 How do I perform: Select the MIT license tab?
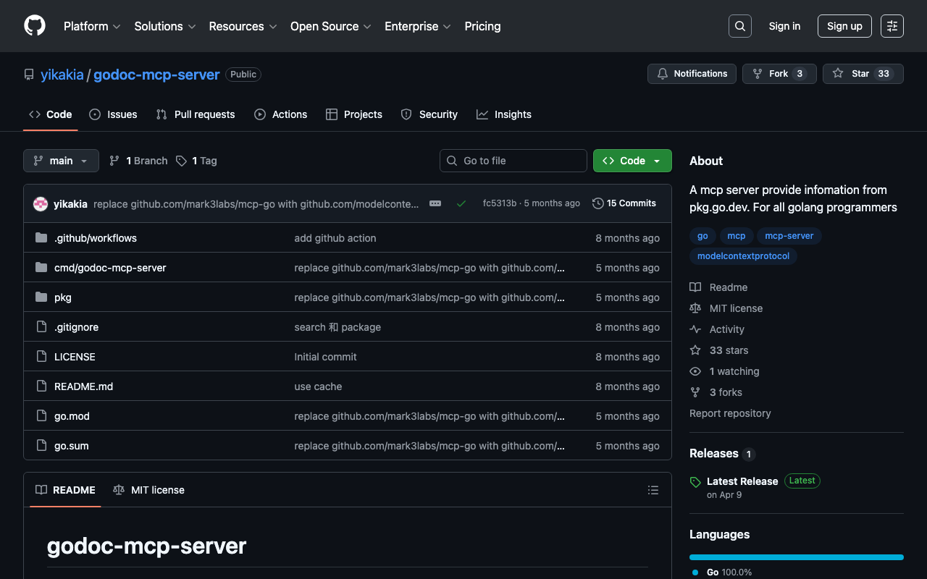(149, 490)
